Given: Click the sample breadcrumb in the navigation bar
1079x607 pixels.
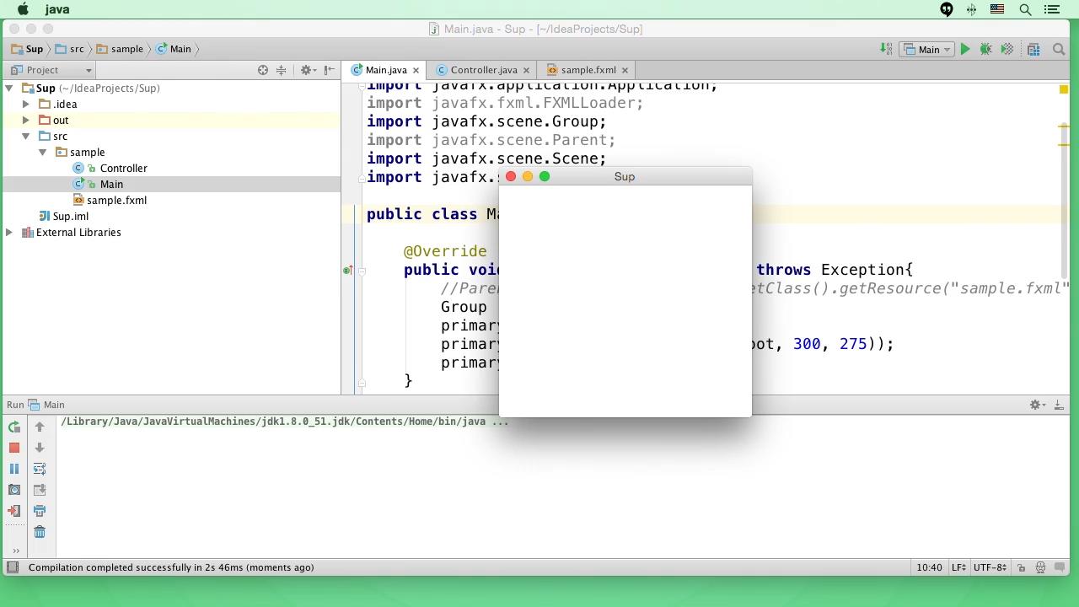Looking at the screenshot, I should coord(120,49).
